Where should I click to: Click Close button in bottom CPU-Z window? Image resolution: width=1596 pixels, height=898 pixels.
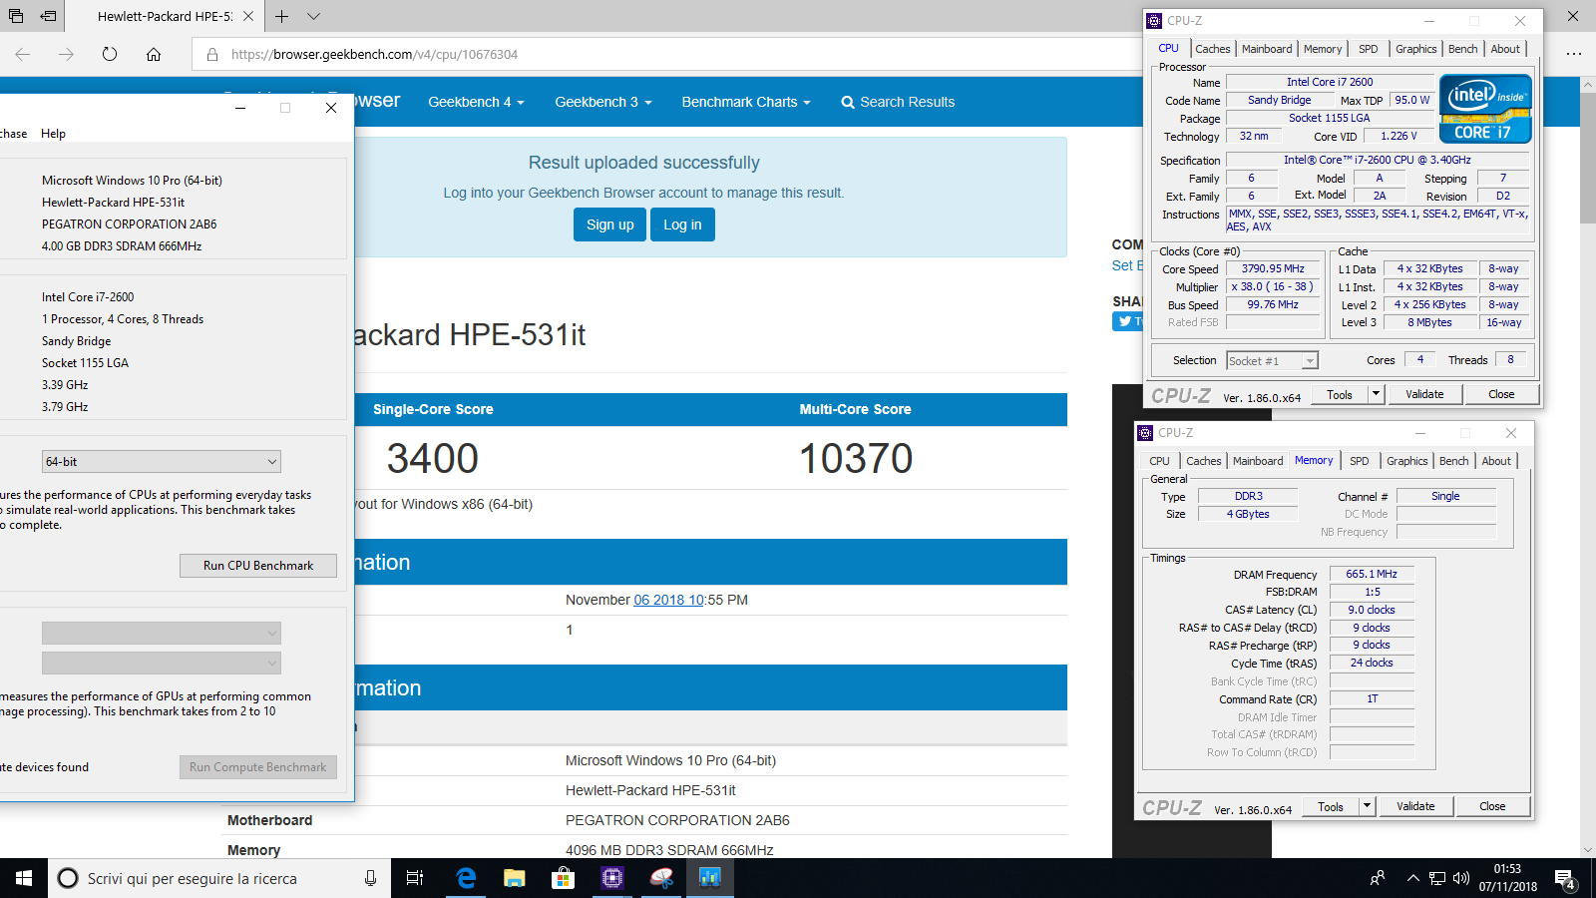pos(1492,806)
